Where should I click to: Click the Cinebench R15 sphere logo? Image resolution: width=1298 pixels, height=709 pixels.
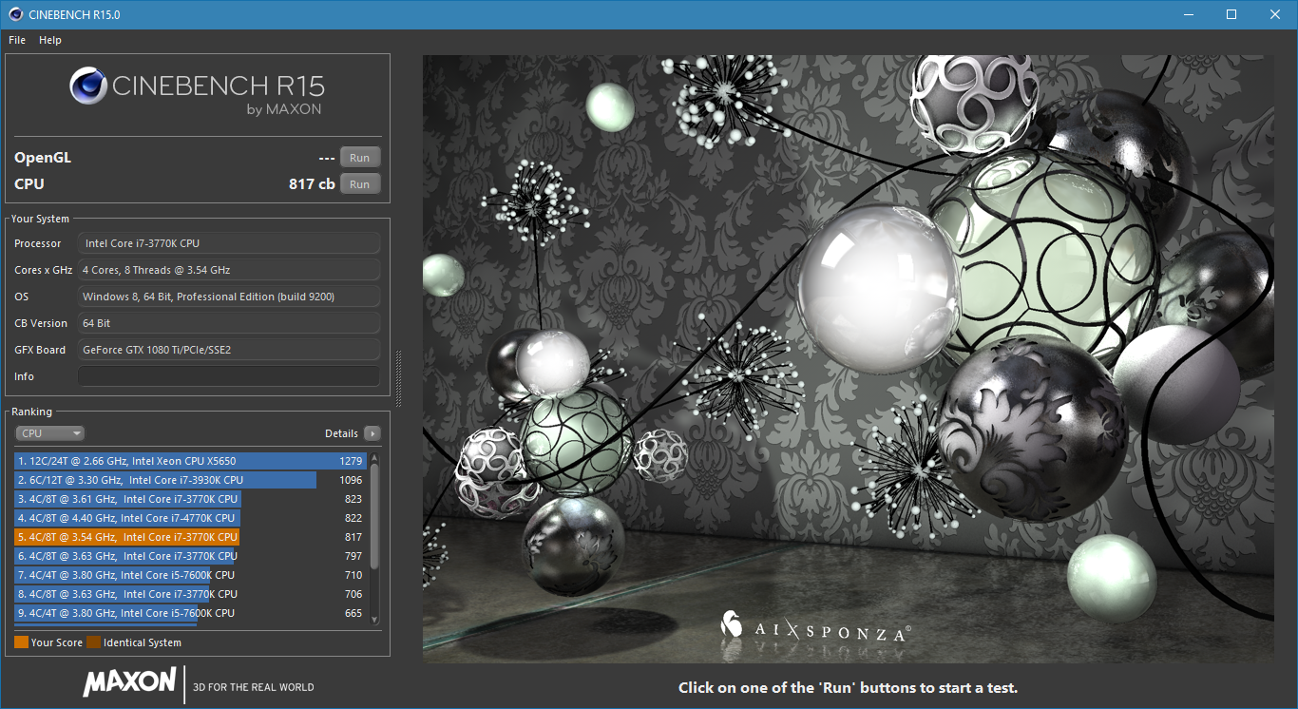click(87, 86)
